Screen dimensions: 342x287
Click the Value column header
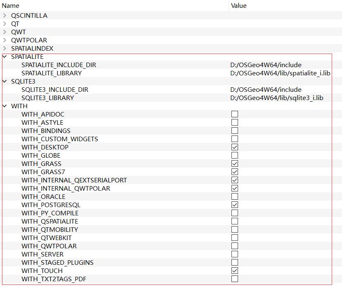click(x=285, y=6)
